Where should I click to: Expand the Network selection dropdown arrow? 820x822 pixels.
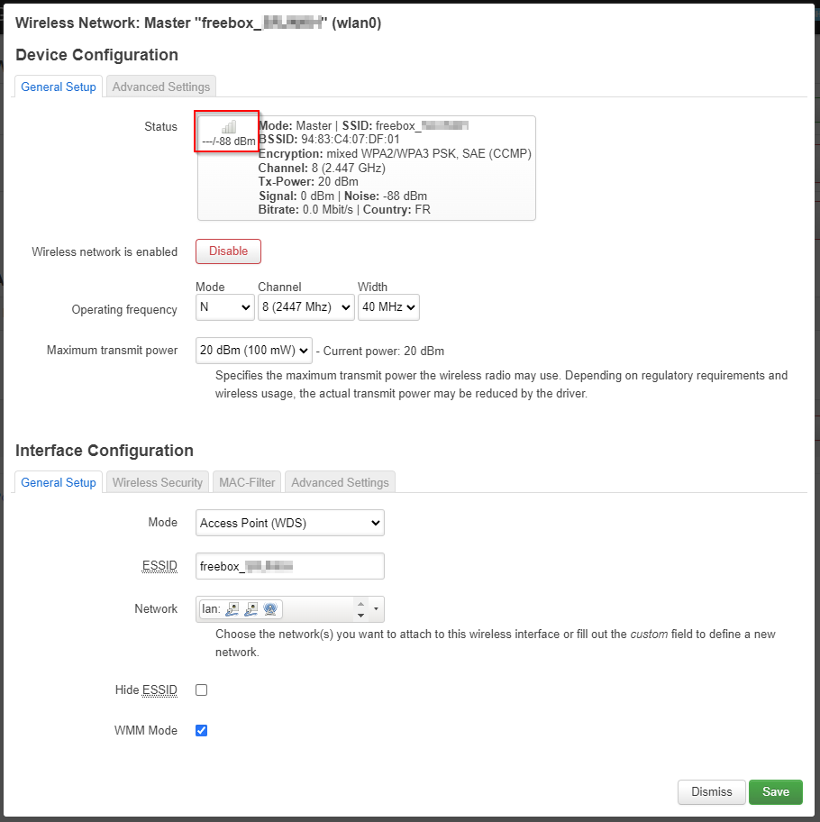coord(376,610)
